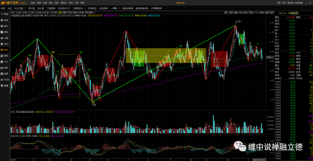This screenshot has height=161, width=313.
Task: Toggle 多级联立 view
Action: (x=92, y=8)
